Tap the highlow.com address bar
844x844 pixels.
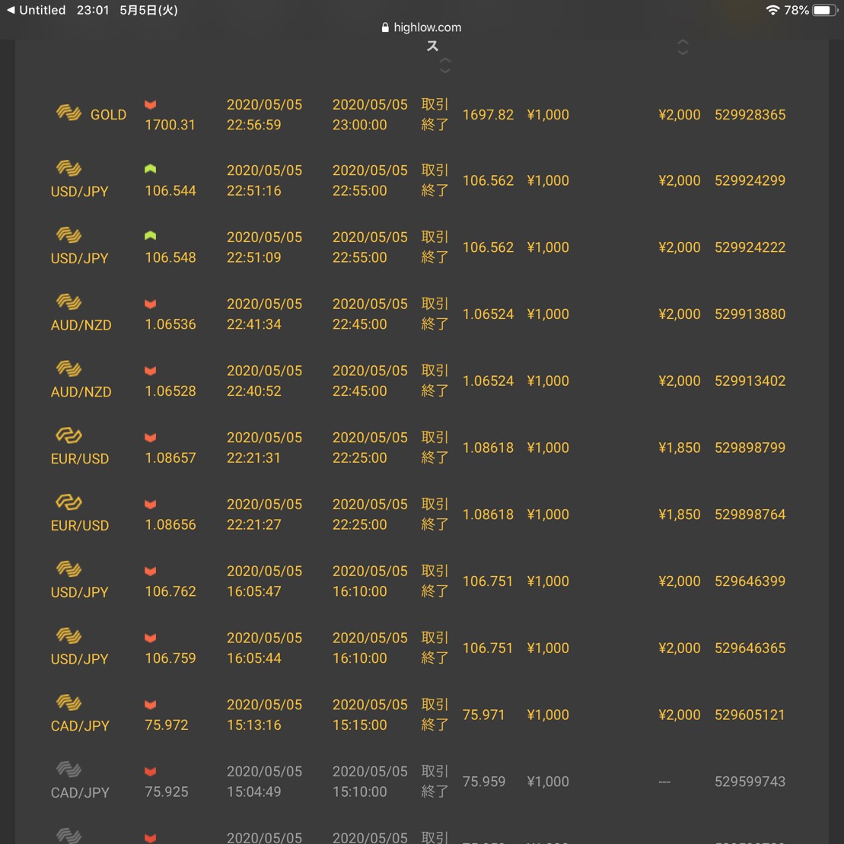point(422,27)
